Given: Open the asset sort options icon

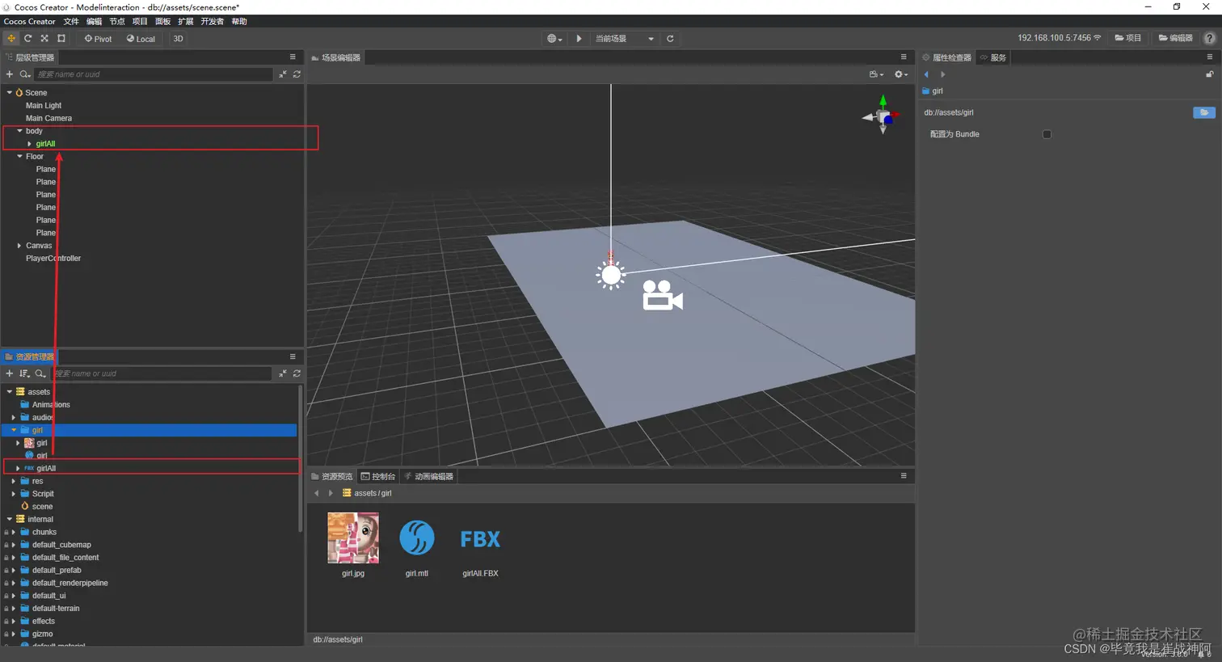Looking at the screenshot, I should [24, 373].
